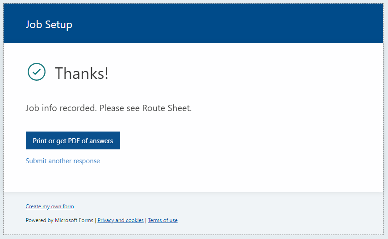Follow the Create my own form link
This screenshot has width=388, height=239.
50,206
